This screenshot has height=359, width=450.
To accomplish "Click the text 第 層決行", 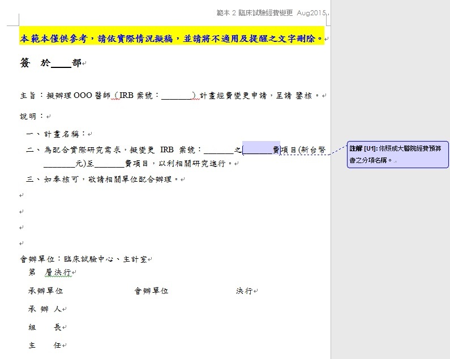I will click(50, 272).
